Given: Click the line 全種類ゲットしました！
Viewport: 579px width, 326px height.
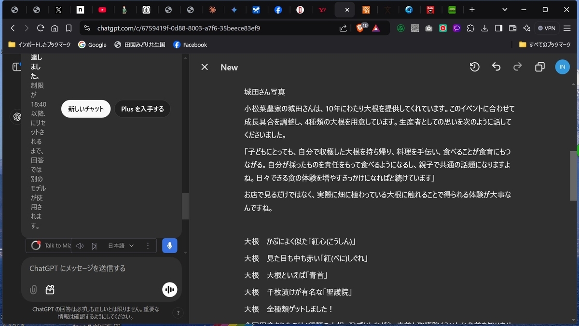Looking at the screenshot, I should (x=289, y=309).
